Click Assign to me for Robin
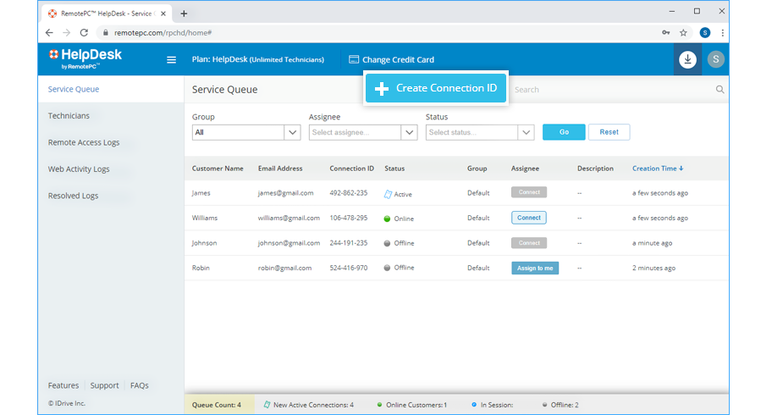 (x=534, y=268)
